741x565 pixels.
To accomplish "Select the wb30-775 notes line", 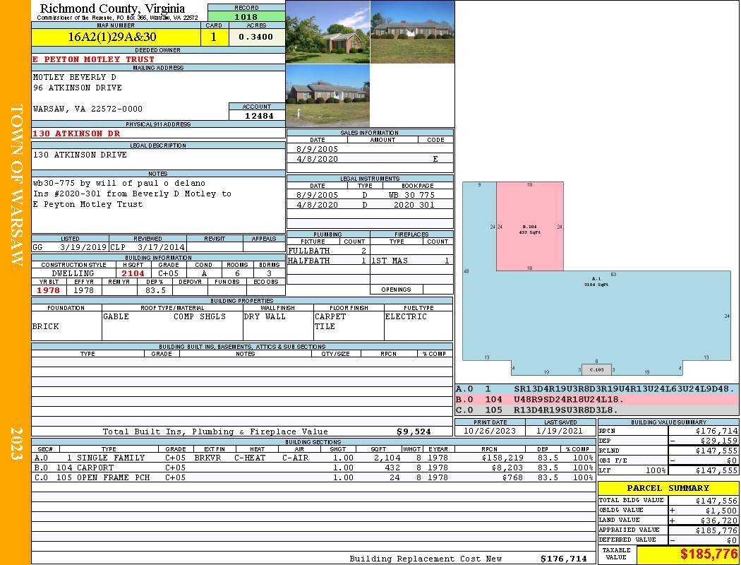I will point(119,183).
